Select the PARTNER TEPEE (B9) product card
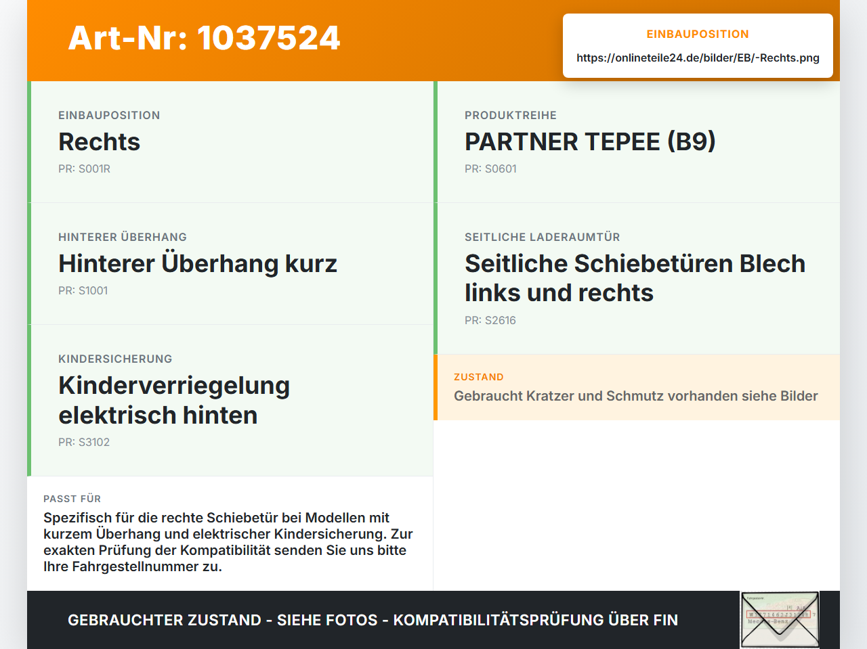This screenshot has width=867, height=649. 637,142
